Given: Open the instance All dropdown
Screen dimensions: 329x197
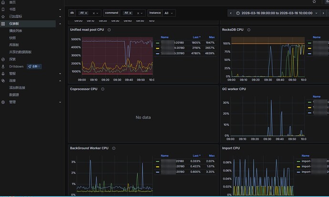Looking at the screenshot, I should [x=169, y=13].
